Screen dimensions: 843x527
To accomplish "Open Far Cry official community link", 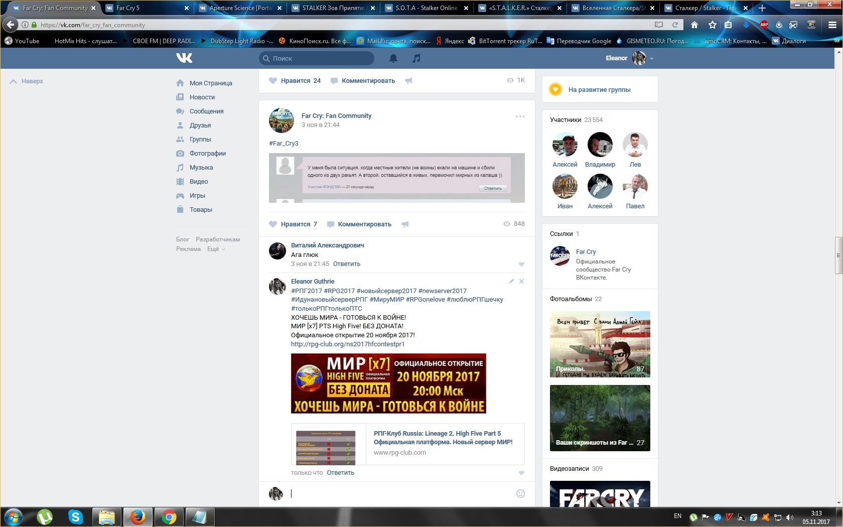I will click(x=586, y=252).
